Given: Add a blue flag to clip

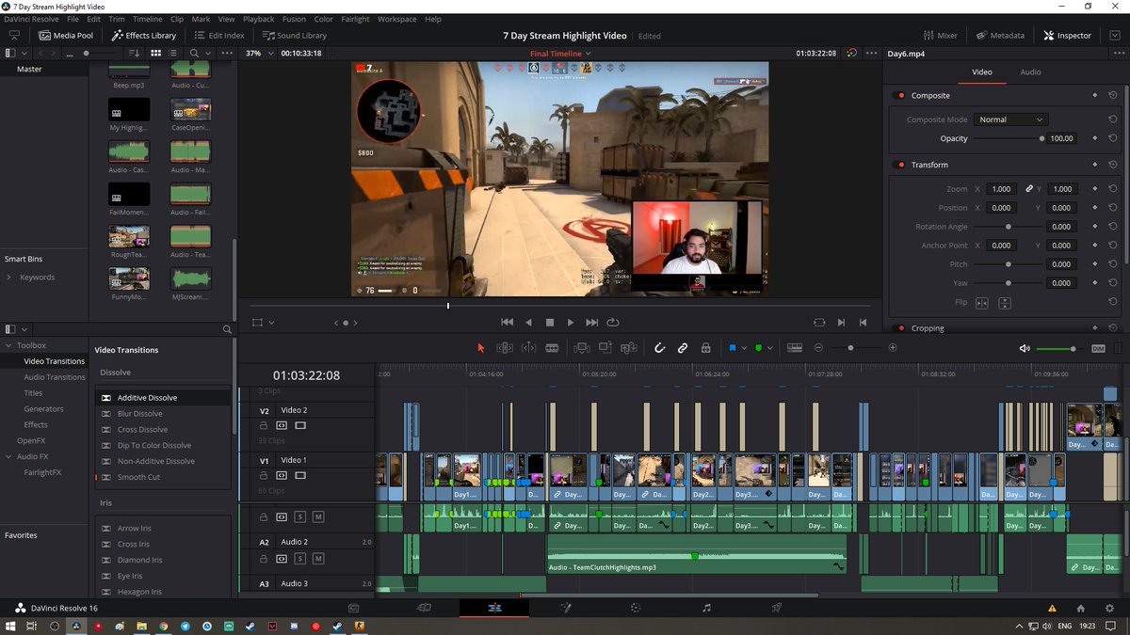Looking at the screenshot, I should (x=732, y=348).
